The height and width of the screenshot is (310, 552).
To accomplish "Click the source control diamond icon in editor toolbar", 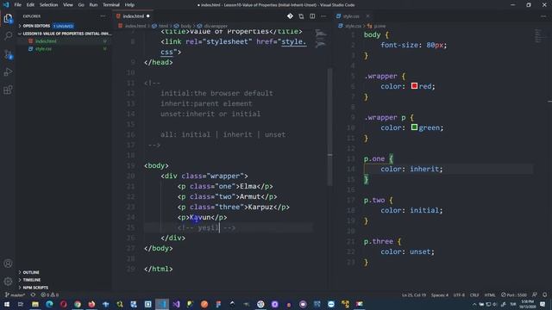I will coord(290,16).
